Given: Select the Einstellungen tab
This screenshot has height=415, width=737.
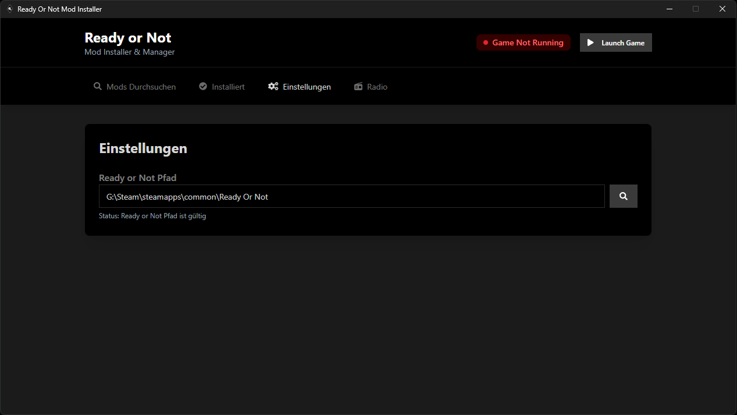Looking at the screenshot, I should pyautogui.click(x=300, y=87).
